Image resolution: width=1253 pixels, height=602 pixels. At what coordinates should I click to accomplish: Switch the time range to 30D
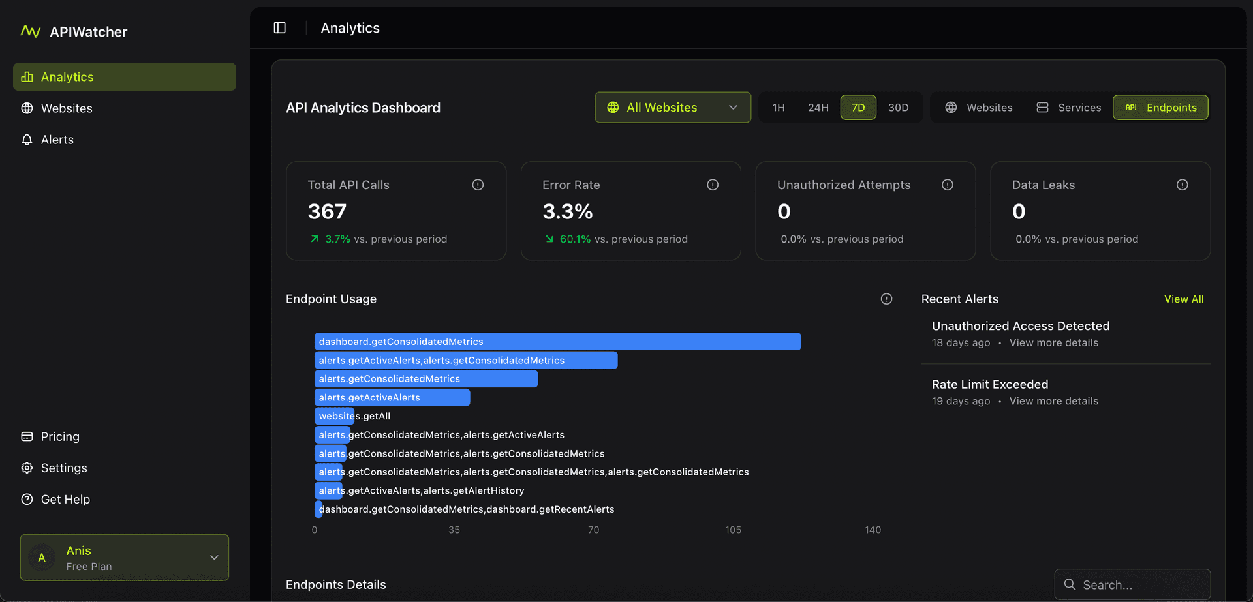[899, 107]
